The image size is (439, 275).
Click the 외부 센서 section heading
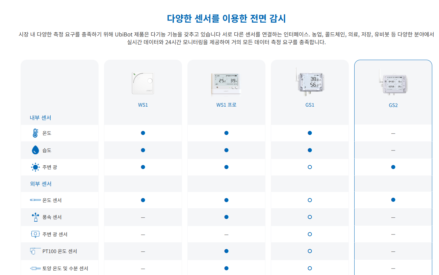pyautogui.click(x=41, y=184)
